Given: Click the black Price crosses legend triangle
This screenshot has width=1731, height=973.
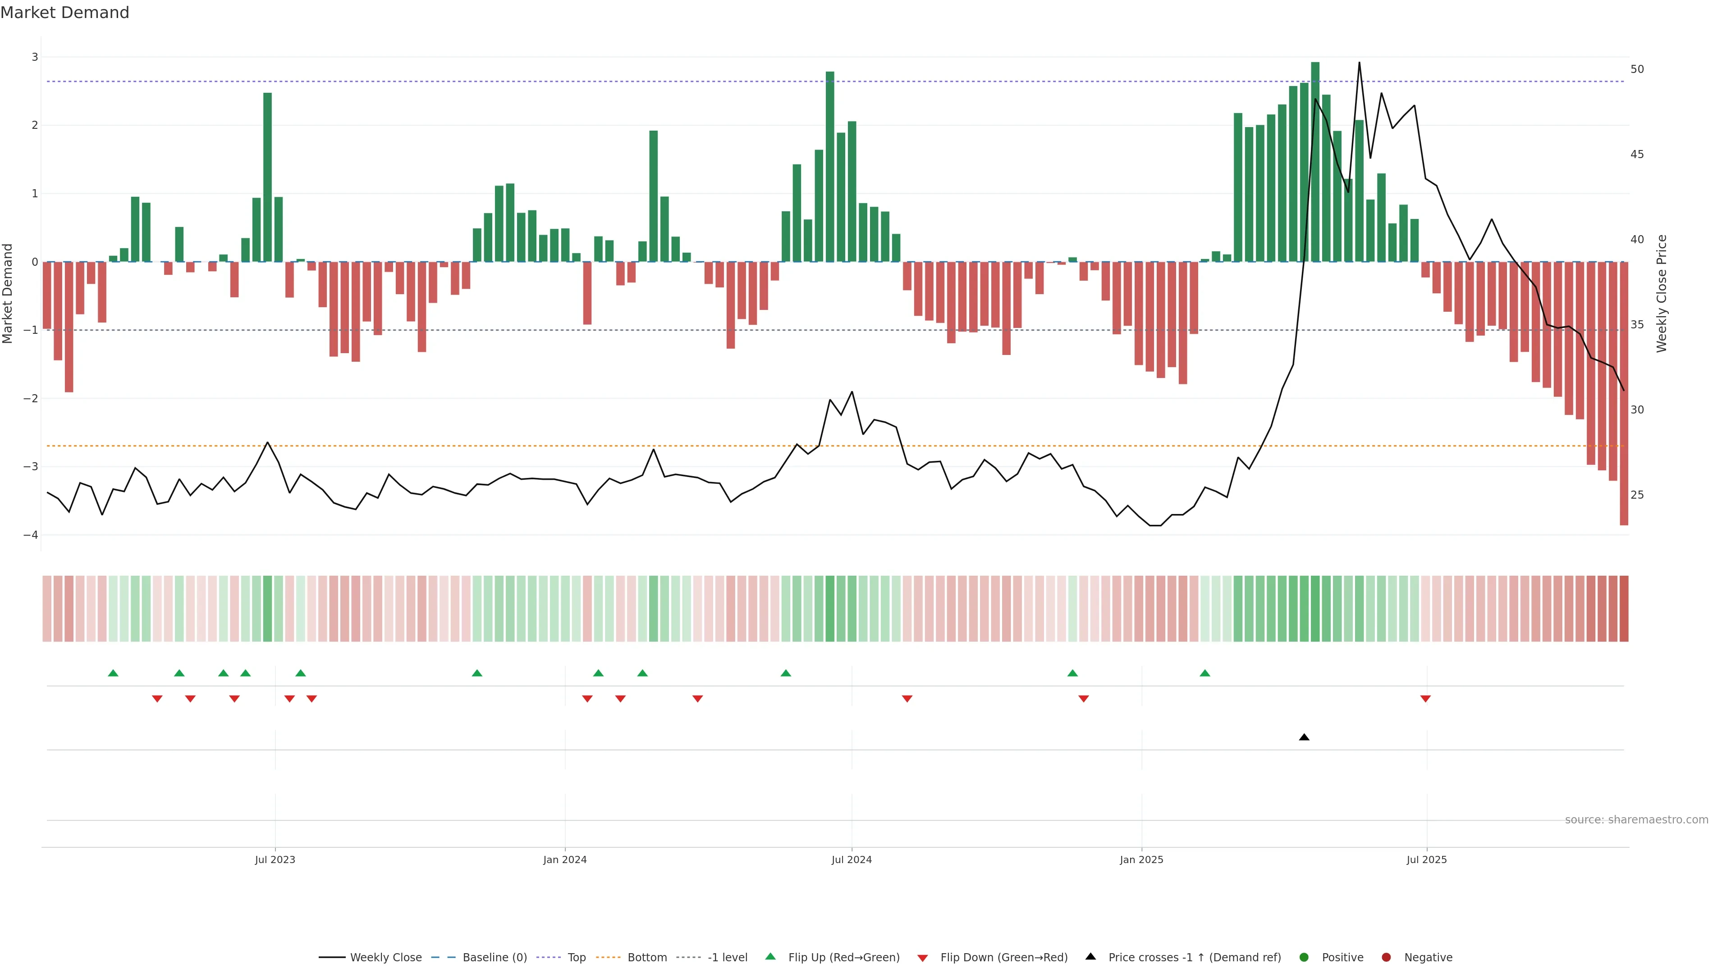Looking at the screenshot, I should click(x=1090, y=957).
